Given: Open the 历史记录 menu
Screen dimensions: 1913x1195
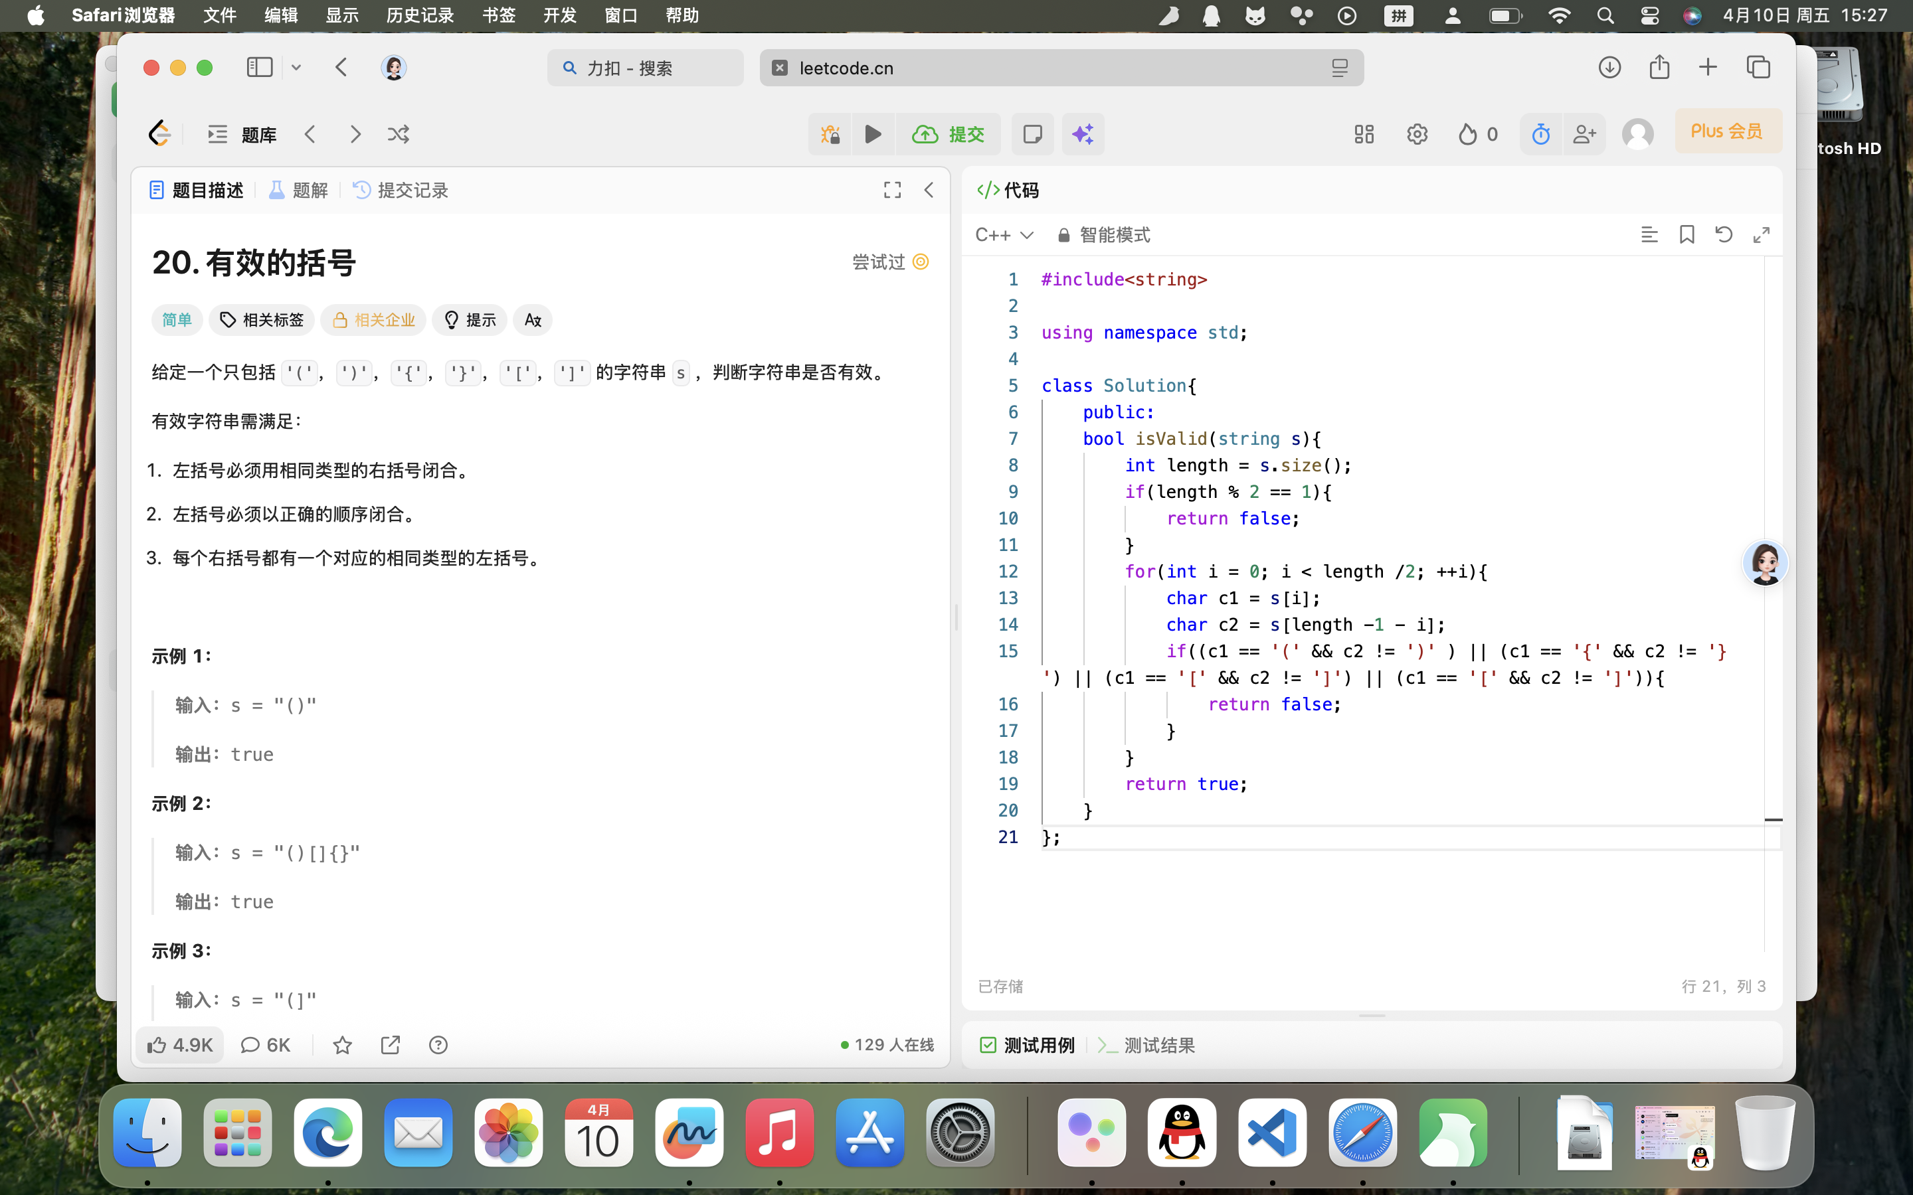Looking at the screenshot, I should pos(420,15).
